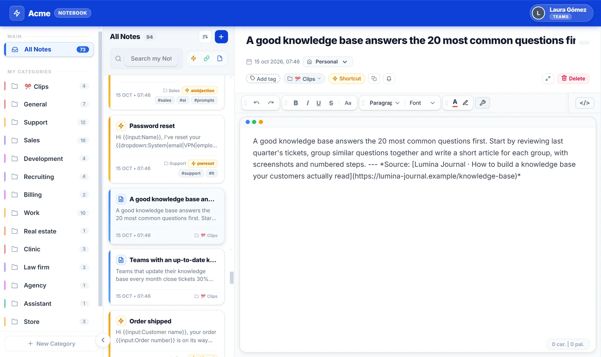This screenshot has height=357, width=601.
Task: Open the Font dropdown
Action: 422,103
